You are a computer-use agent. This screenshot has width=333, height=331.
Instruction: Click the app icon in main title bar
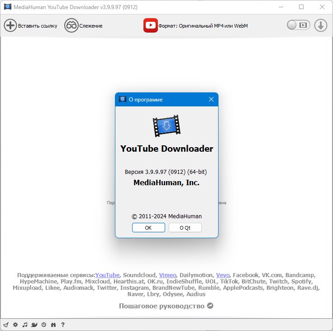pyautogui.click(x=8, y=7)
